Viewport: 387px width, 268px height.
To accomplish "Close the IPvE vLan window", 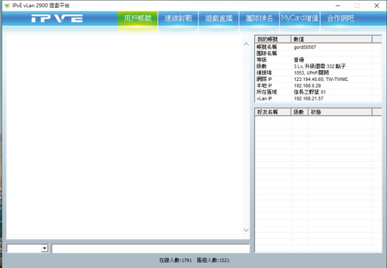I will tap(376, 5).
